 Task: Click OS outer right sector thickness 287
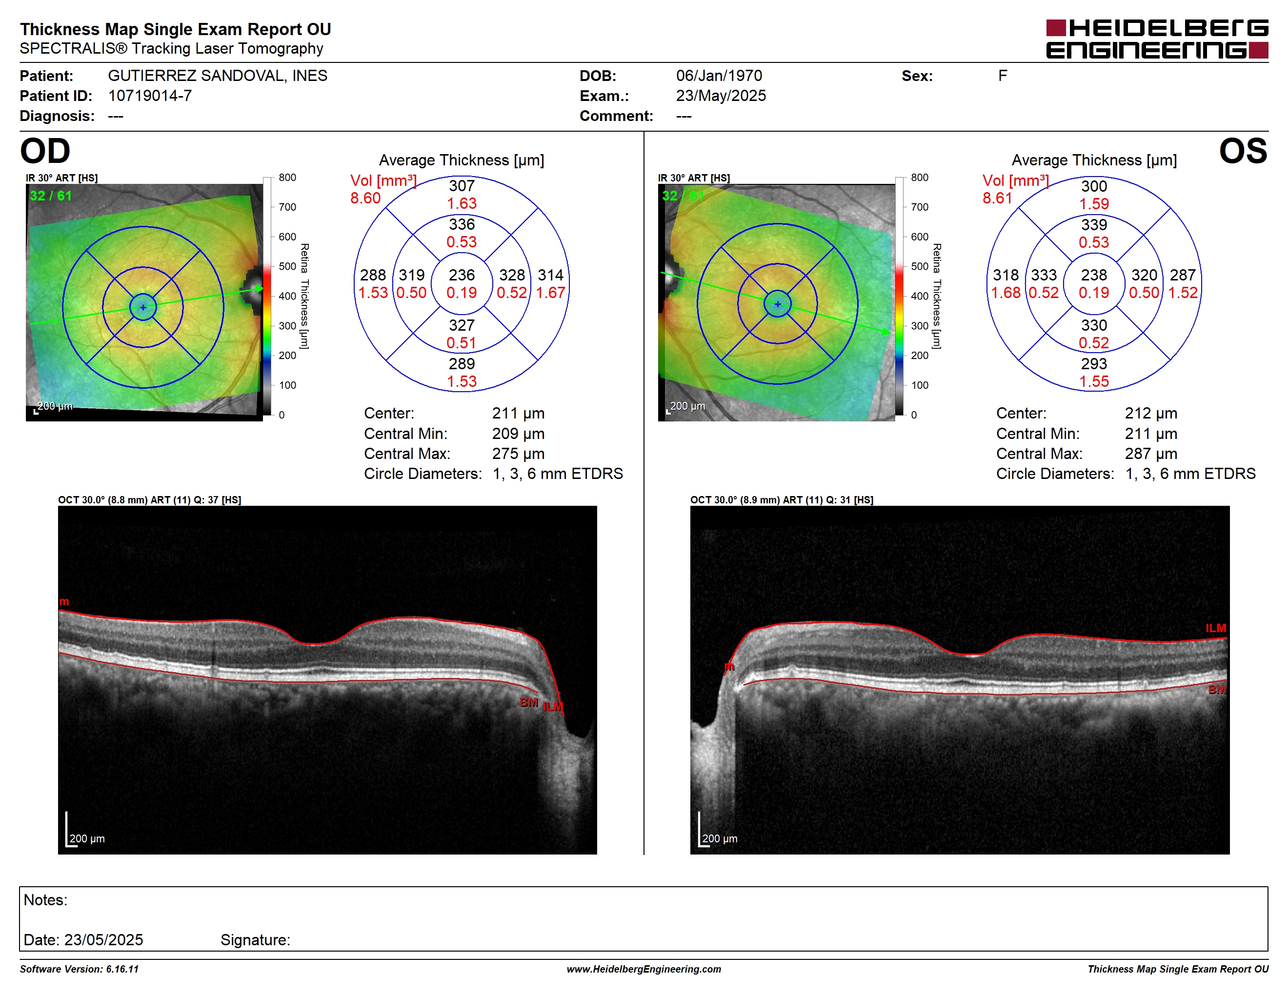coord(1183,275)
